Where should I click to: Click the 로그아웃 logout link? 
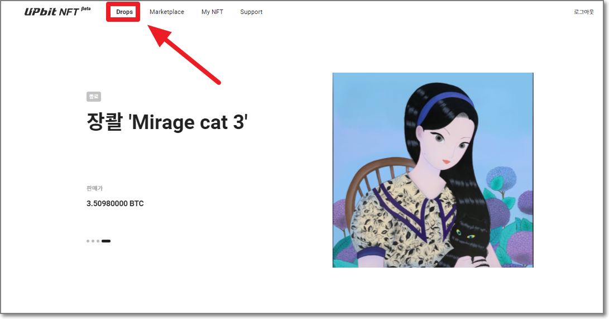coord(584,12)
